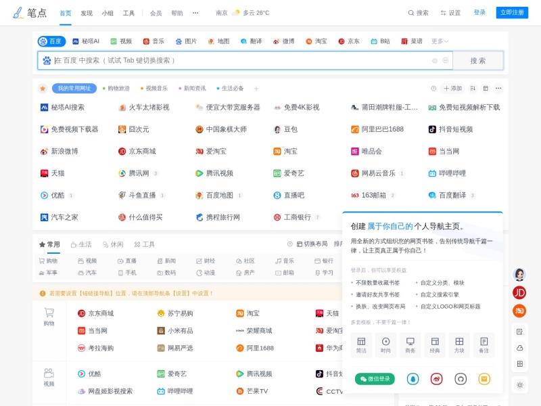Select the 视频 search engine

click(x=121, y=41)
